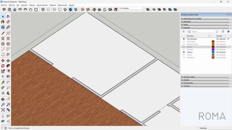232x130 pixels.
Task: Hide the Suelos tag
Action: click(x=184, y=52)
